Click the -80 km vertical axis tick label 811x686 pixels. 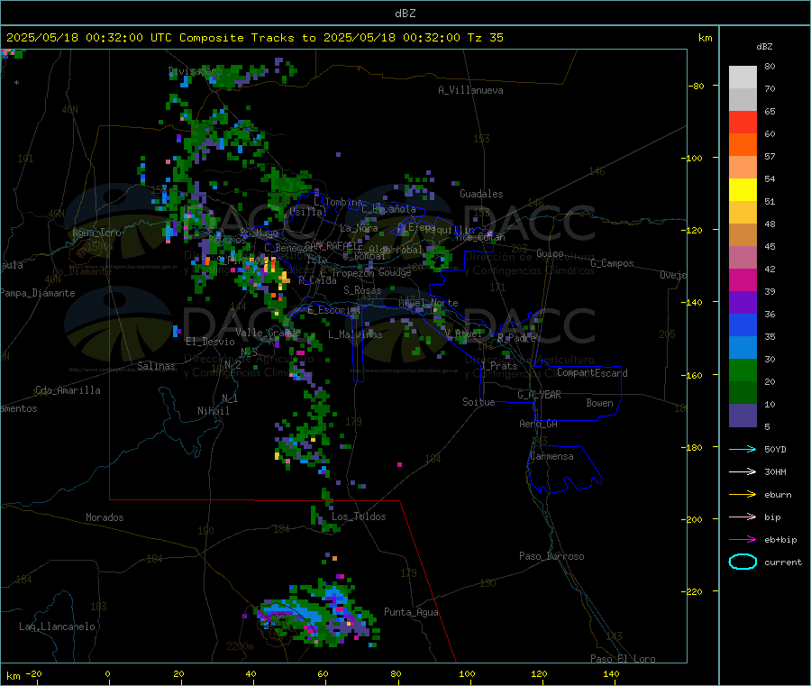tap(697, 86)
